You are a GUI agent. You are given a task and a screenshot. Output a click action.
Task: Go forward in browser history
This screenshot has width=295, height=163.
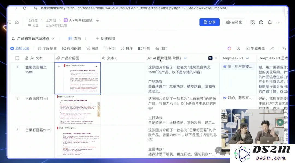pyautogui.click(x=16, y=8)
